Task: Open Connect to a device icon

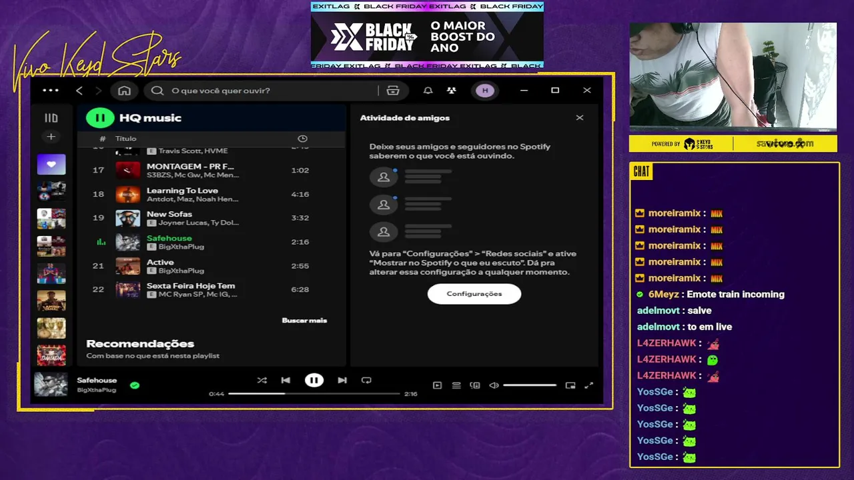Action: coord(475,385)
